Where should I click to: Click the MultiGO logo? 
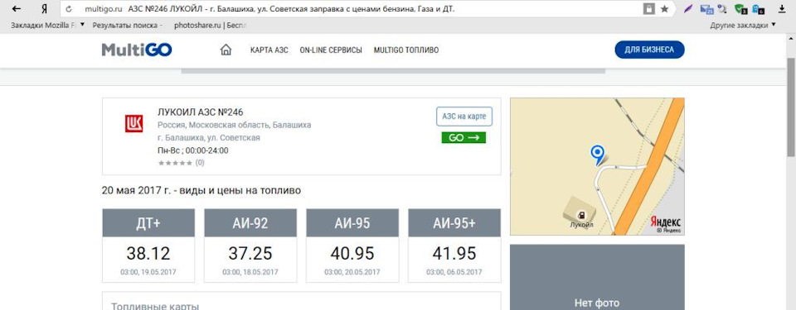137,50
